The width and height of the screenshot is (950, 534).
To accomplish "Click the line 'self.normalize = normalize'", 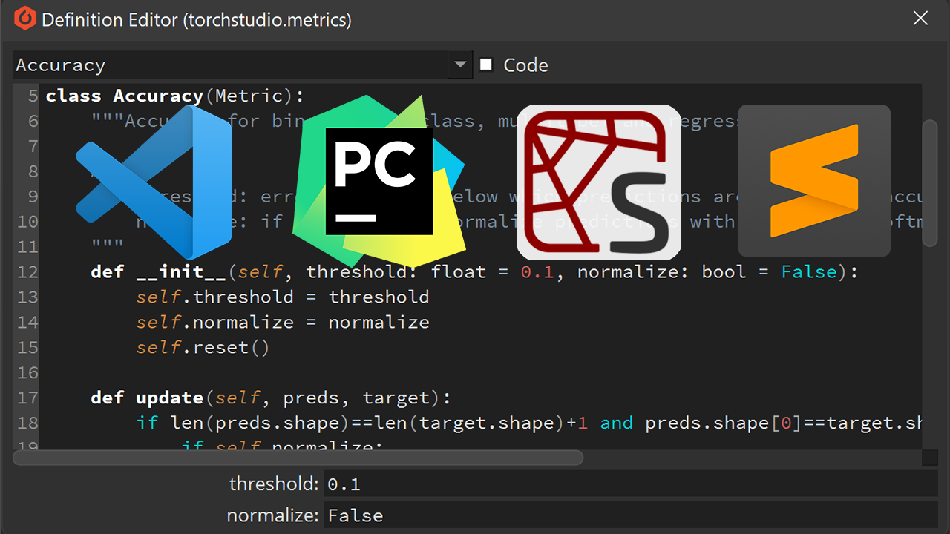I will pyautogui.click(x=283, y=322).
